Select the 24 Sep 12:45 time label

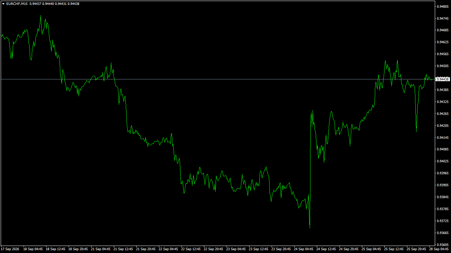click(x=326, y=249)
